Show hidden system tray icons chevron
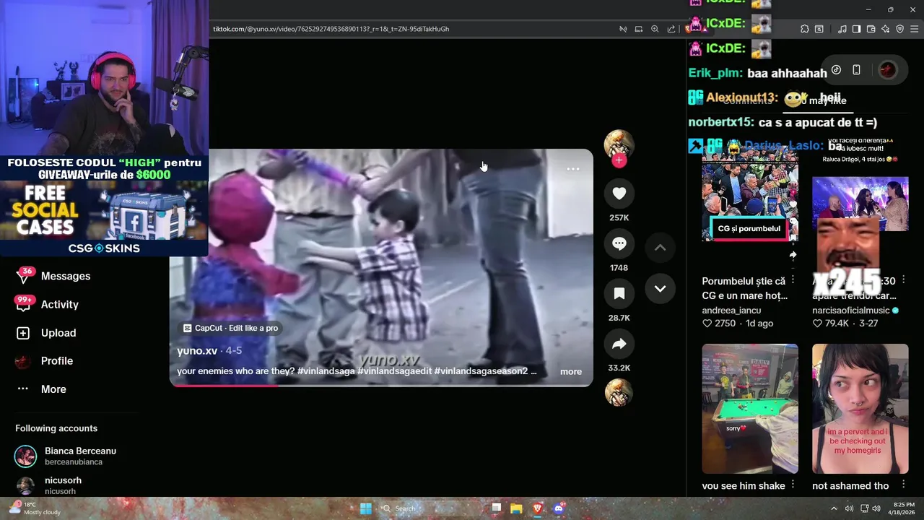924x520 pixels. coord(834,508)
